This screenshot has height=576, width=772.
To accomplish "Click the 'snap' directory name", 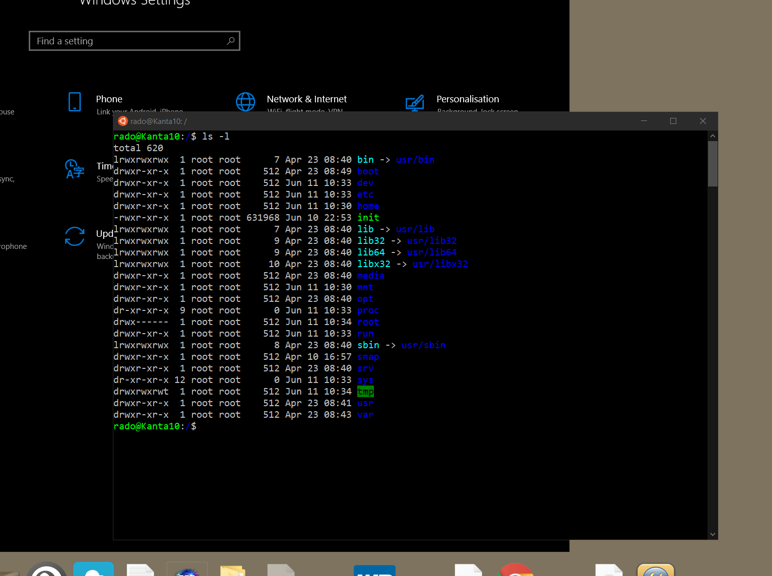I will point(368,356).
